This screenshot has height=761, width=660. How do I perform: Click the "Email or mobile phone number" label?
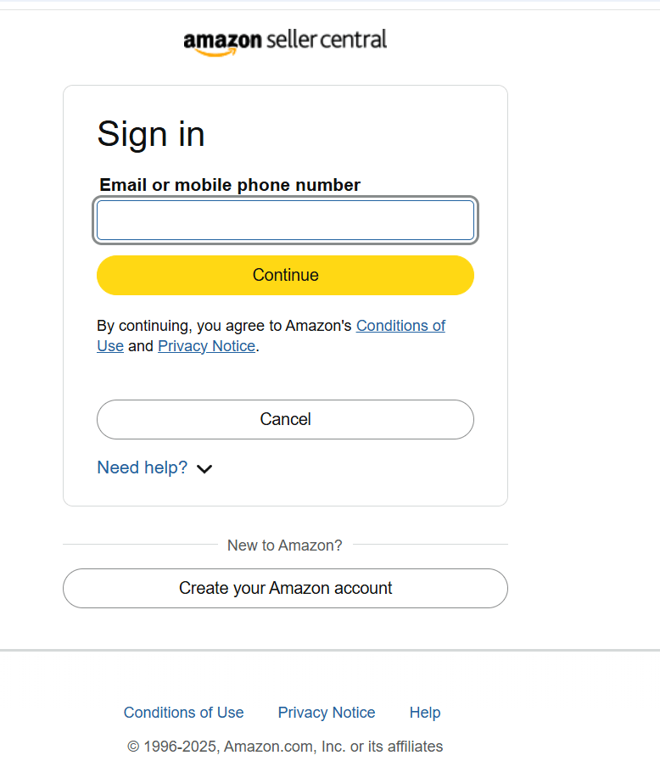[x=230, y=185]
